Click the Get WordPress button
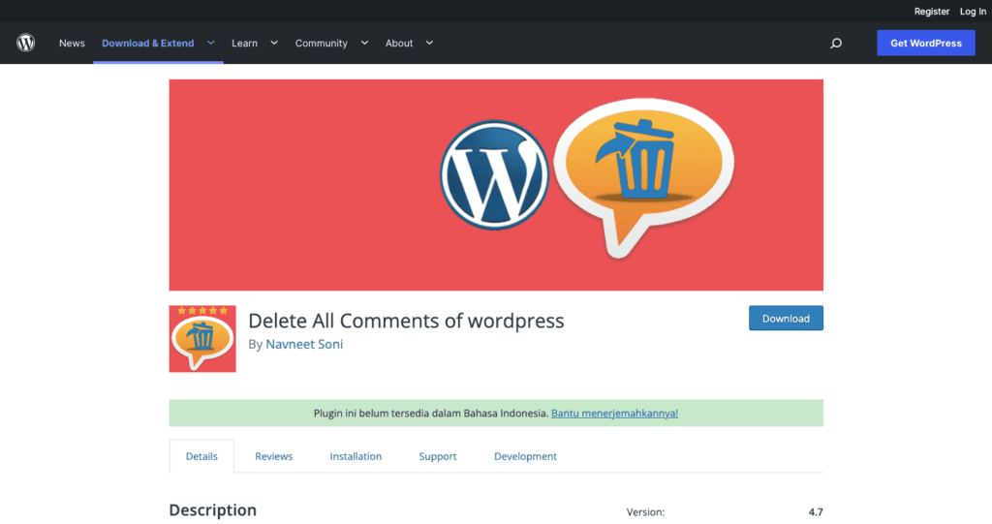Image resolution: width=992 pixels, height=524 pixels. point(925,43)
